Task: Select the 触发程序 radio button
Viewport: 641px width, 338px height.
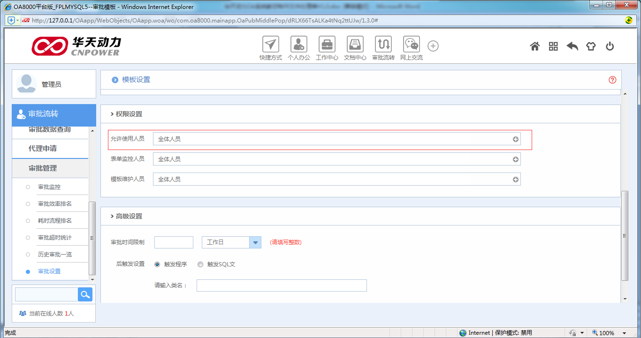Action: point(157,264)
